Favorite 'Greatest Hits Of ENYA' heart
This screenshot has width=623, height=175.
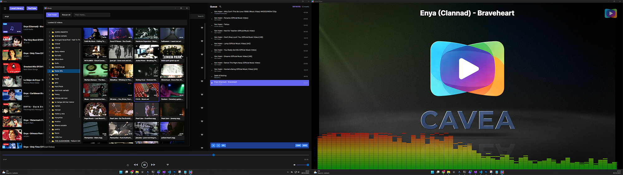(202, 68)
